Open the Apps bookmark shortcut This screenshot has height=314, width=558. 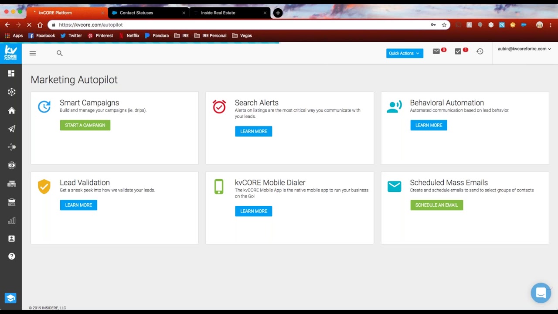14,36
